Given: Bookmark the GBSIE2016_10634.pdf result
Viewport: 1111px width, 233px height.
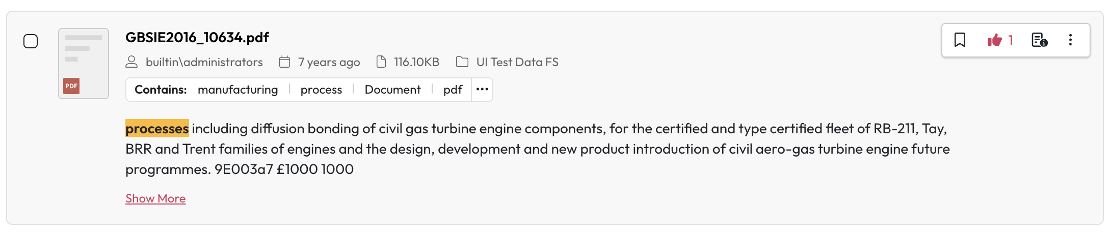Looking at the screenshot, I should 960,40.
